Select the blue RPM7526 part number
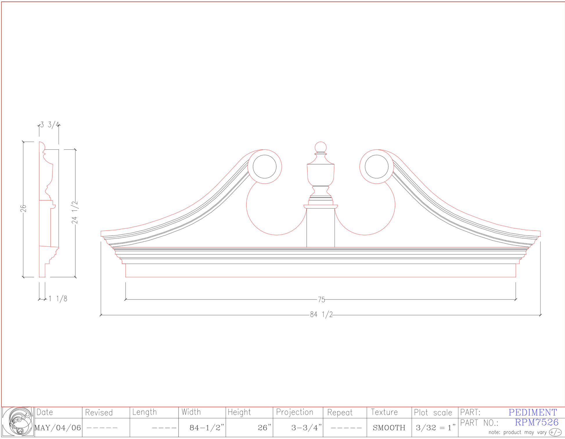The width and height of the screenshot is (565, 439). 536,422
